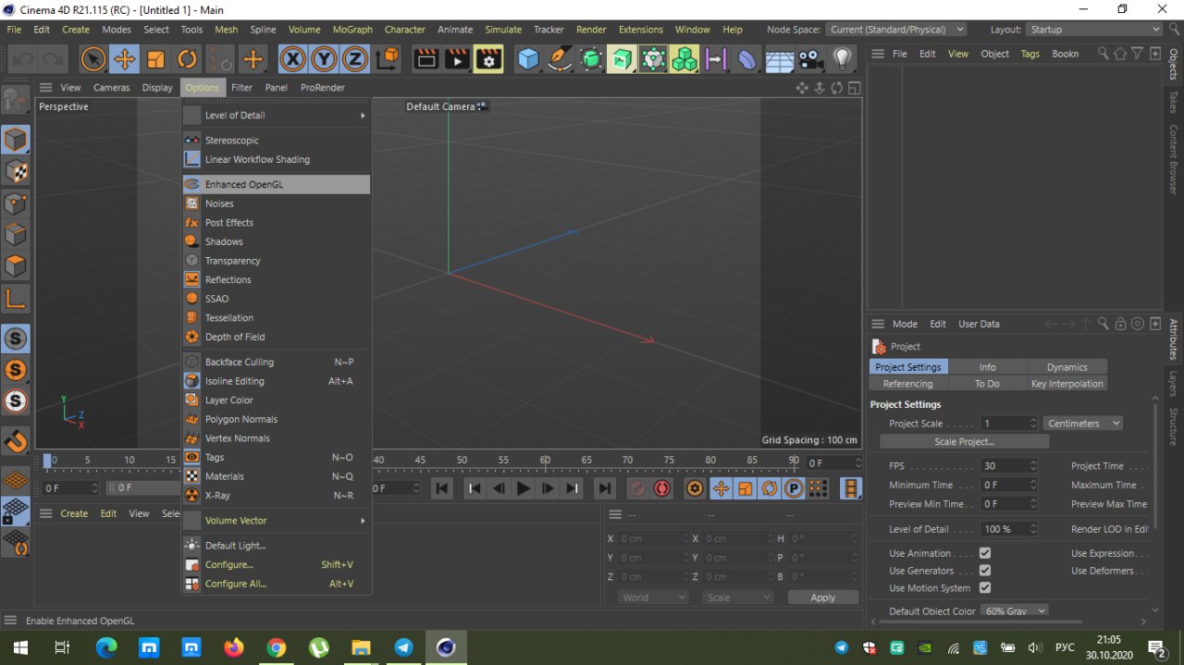Toggle Backface Culling option
Viewport: 1184px width, 665px height.
click(x=277, y=362)
